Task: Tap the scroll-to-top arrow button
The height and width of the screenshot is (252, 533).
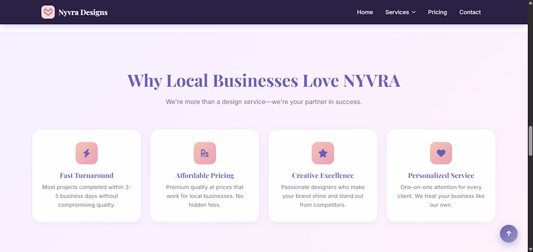Action: point(508,233)
